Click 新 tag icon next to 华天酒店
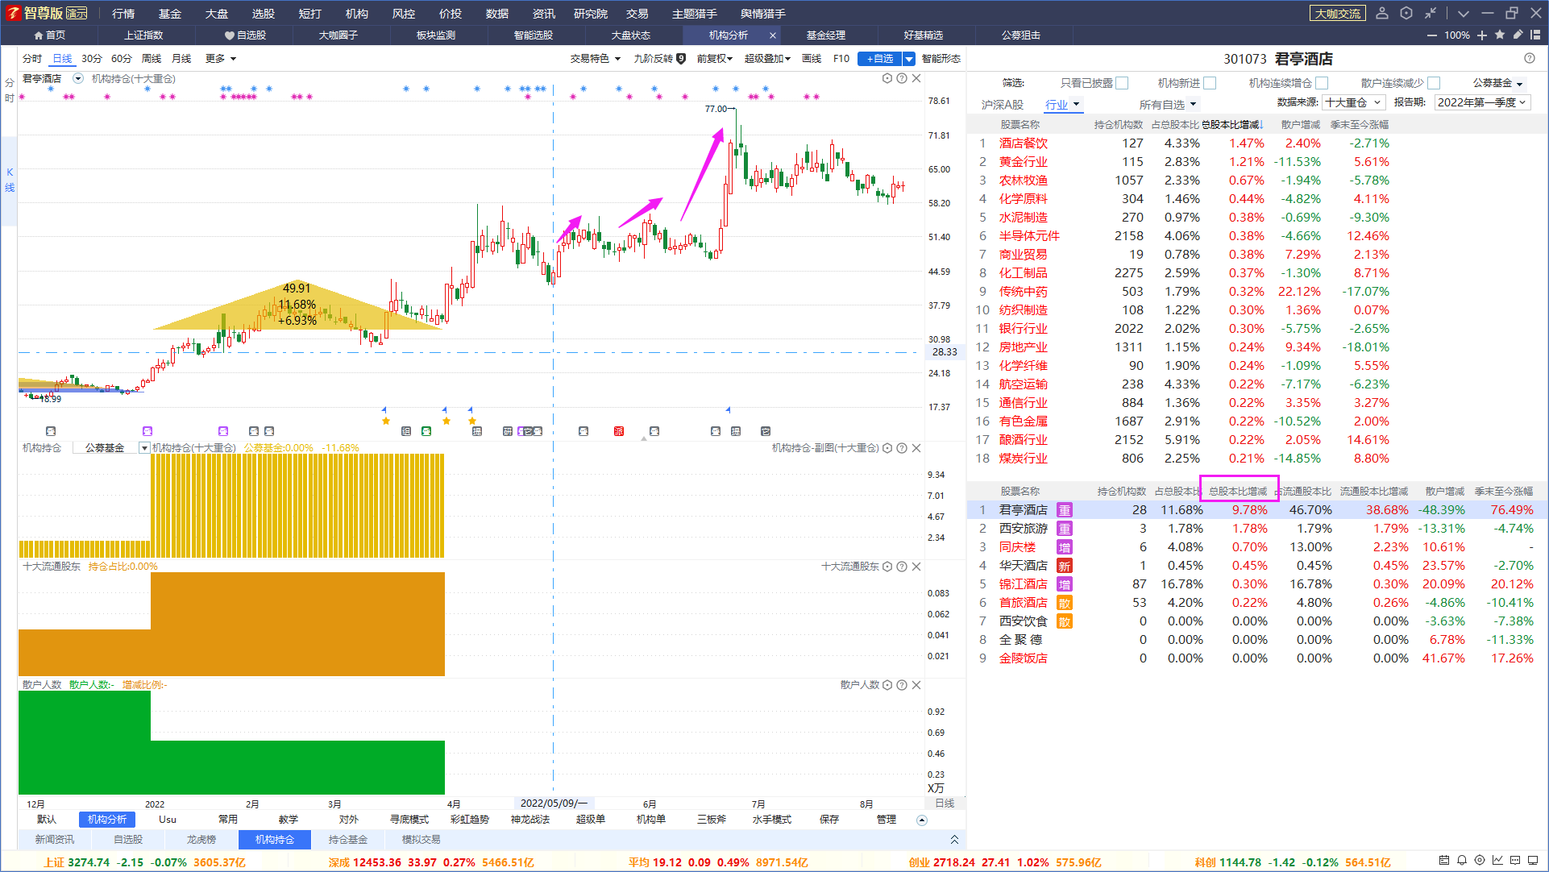 tap(1065, 566)
